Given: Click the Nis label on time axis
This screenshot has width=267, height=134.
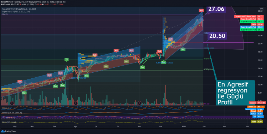Looking at the screenshot, I should point(247,127).
